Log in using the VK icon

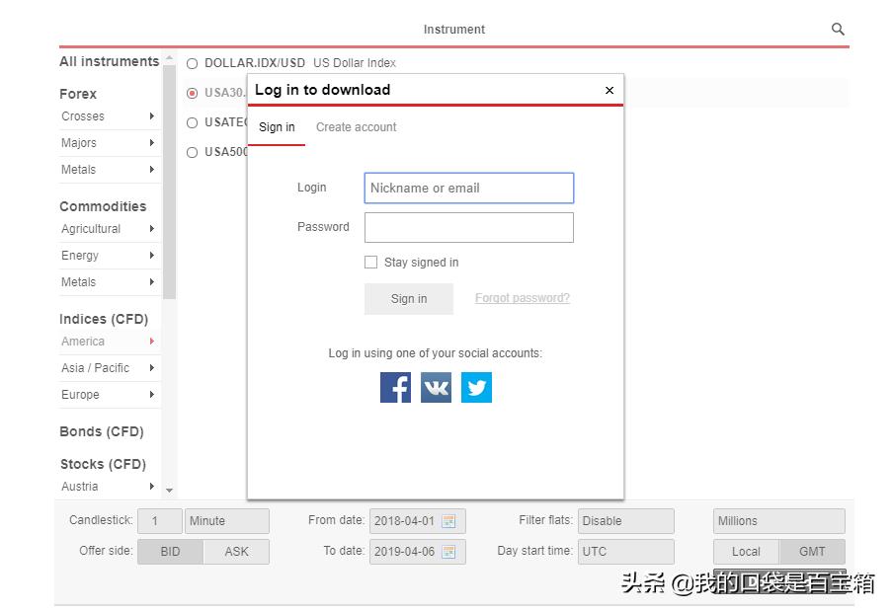tap(436, 387)
